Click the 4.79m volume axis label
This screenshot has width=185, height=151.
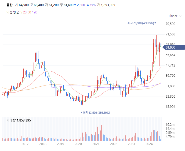170,137
